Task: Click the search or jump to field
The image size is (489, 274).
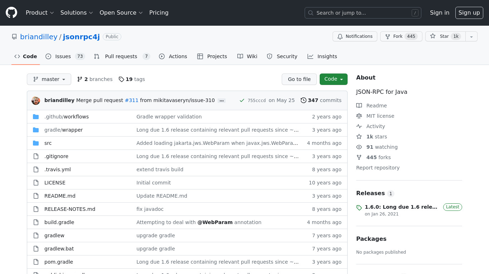Action: click(x=363, y=13)
